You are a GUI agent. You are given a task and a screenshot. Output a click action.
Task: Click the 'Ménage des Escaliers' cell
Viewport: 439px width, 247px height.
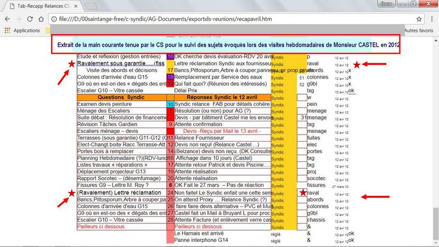point(121,111)
